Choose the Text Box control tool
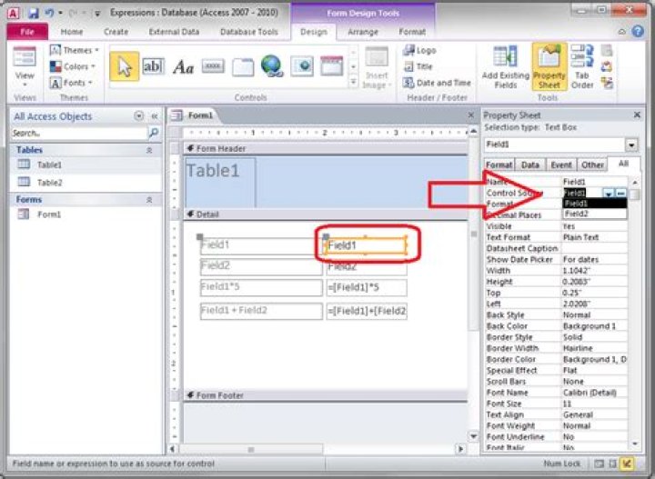 [154, 65]
